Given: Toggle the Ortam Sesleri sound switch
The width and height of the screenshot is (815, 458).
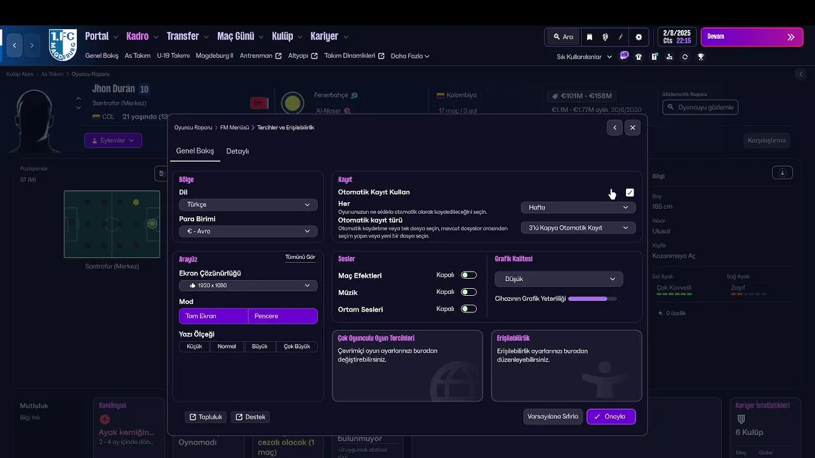Looking at the screenshot, I should (x=469, y=309).
